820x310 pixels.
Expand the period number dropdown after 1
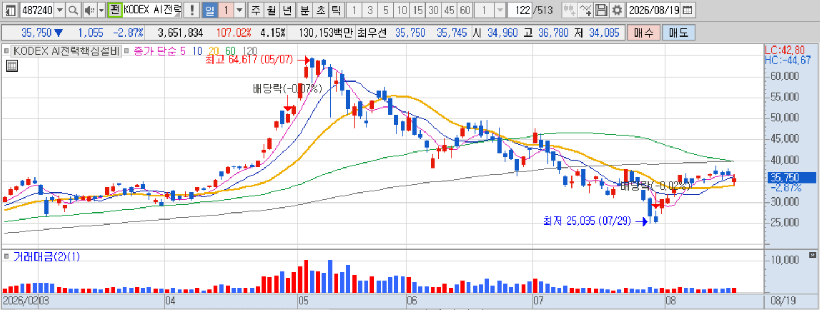tap(239, 10)
